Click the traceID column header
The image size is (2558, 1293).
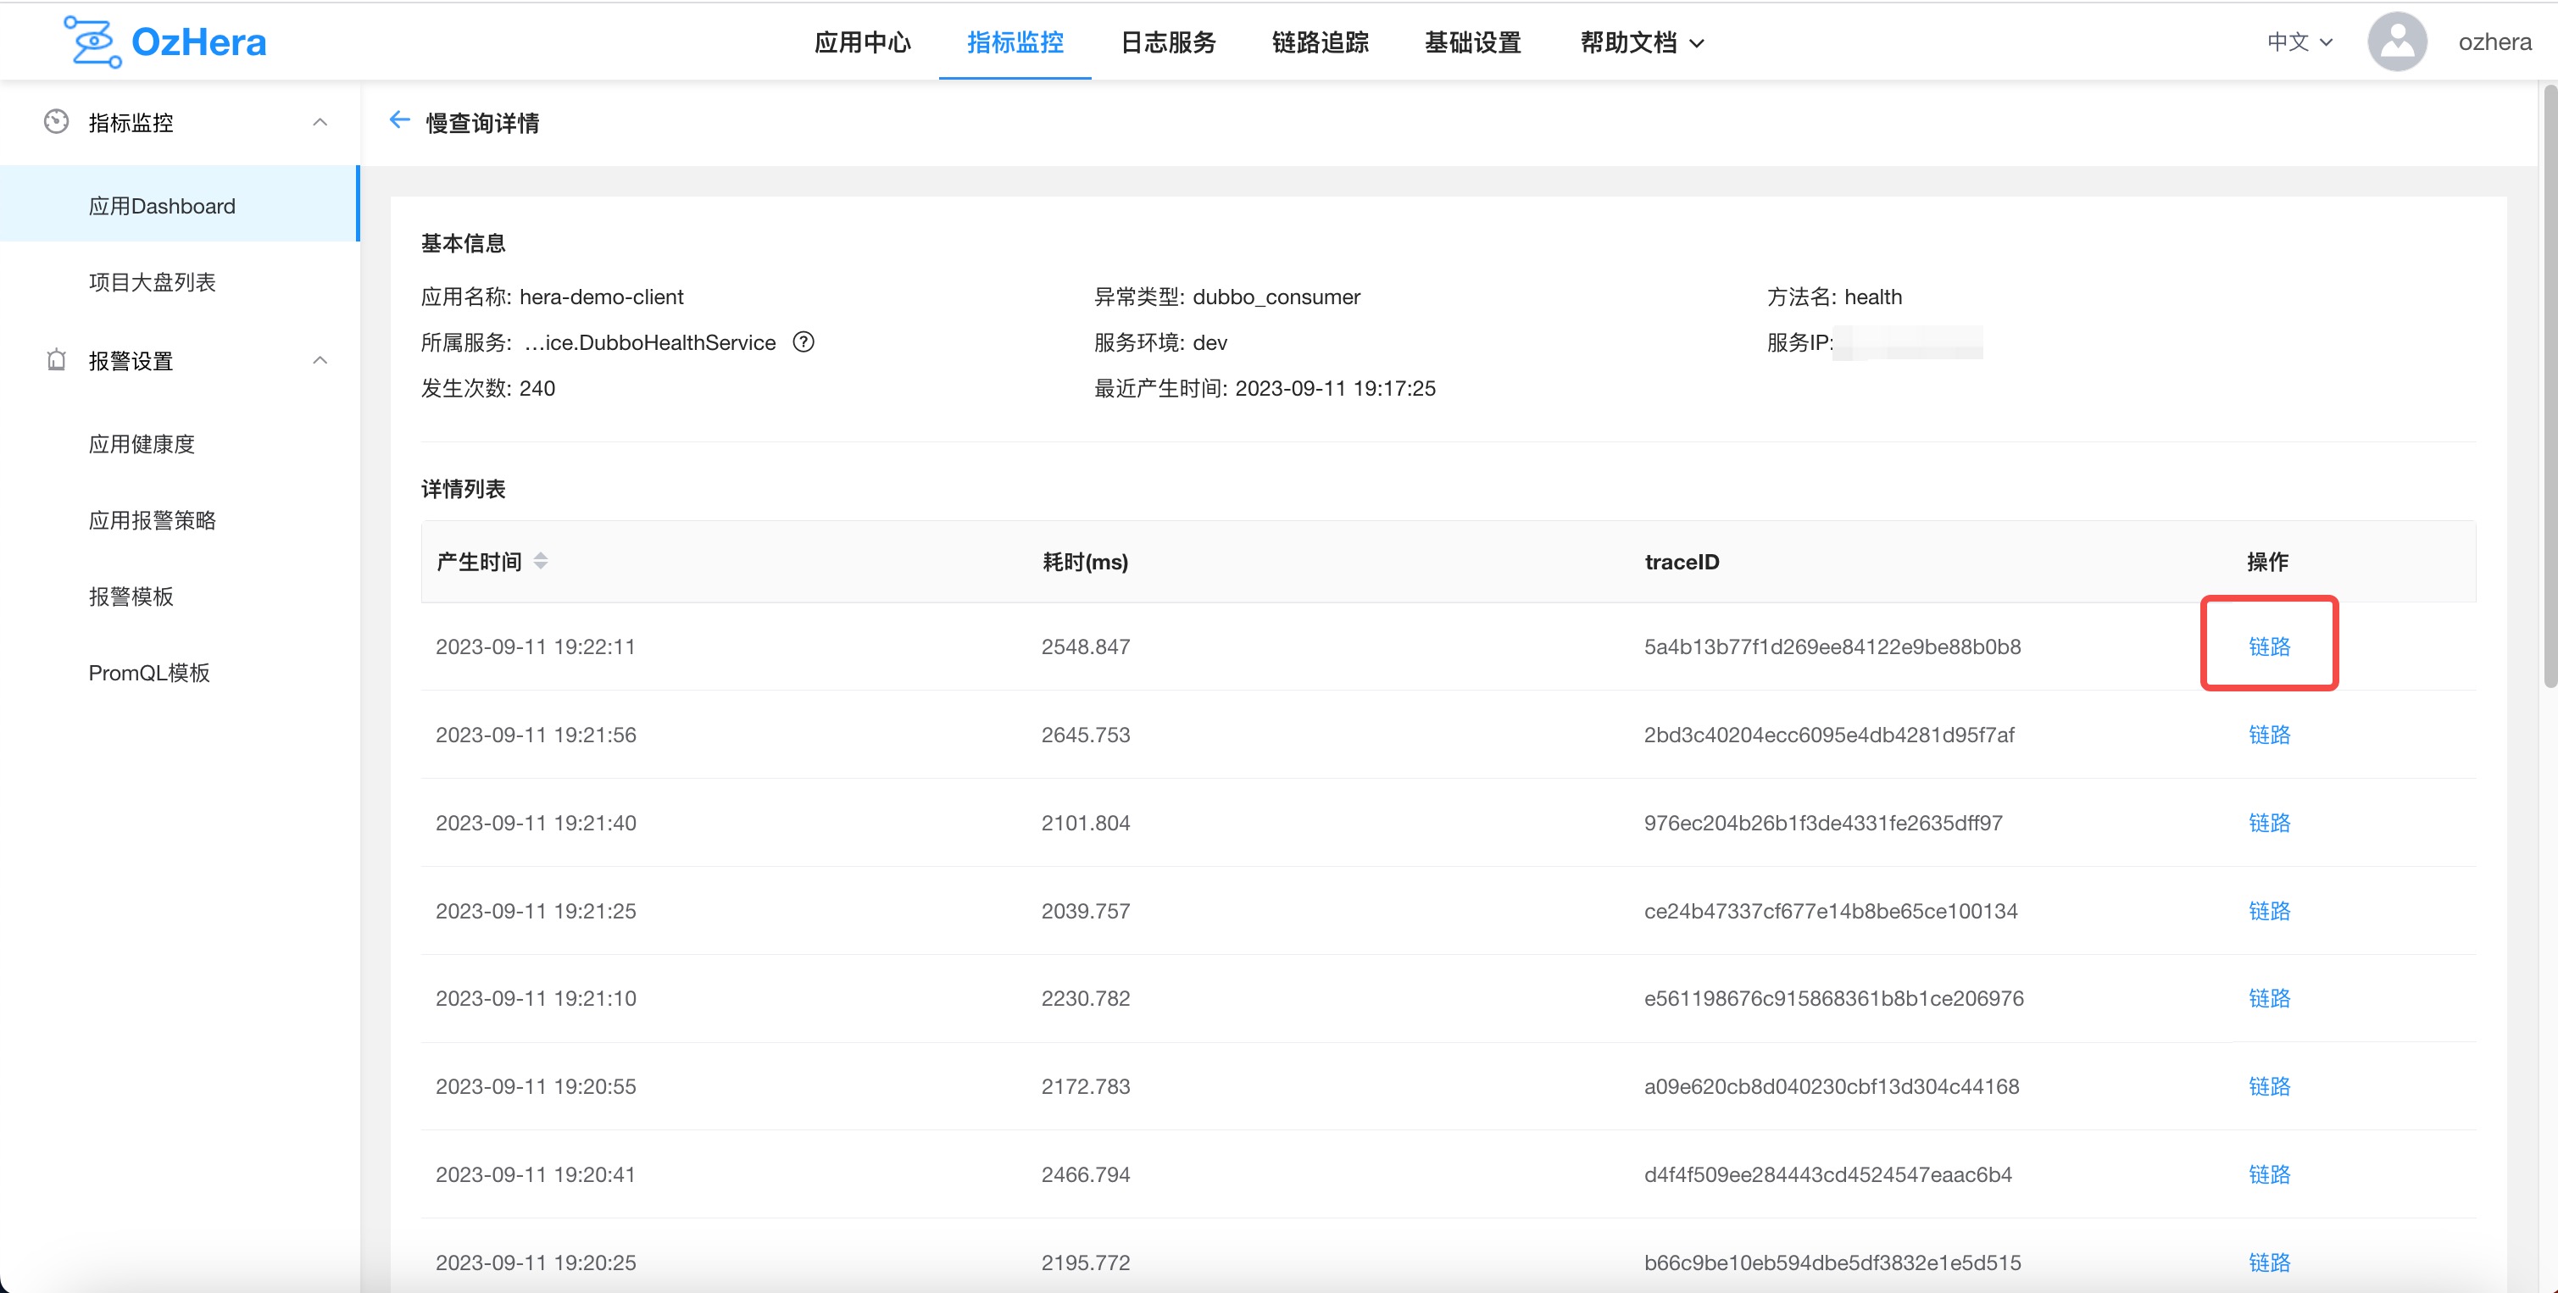pos(1681,562)
